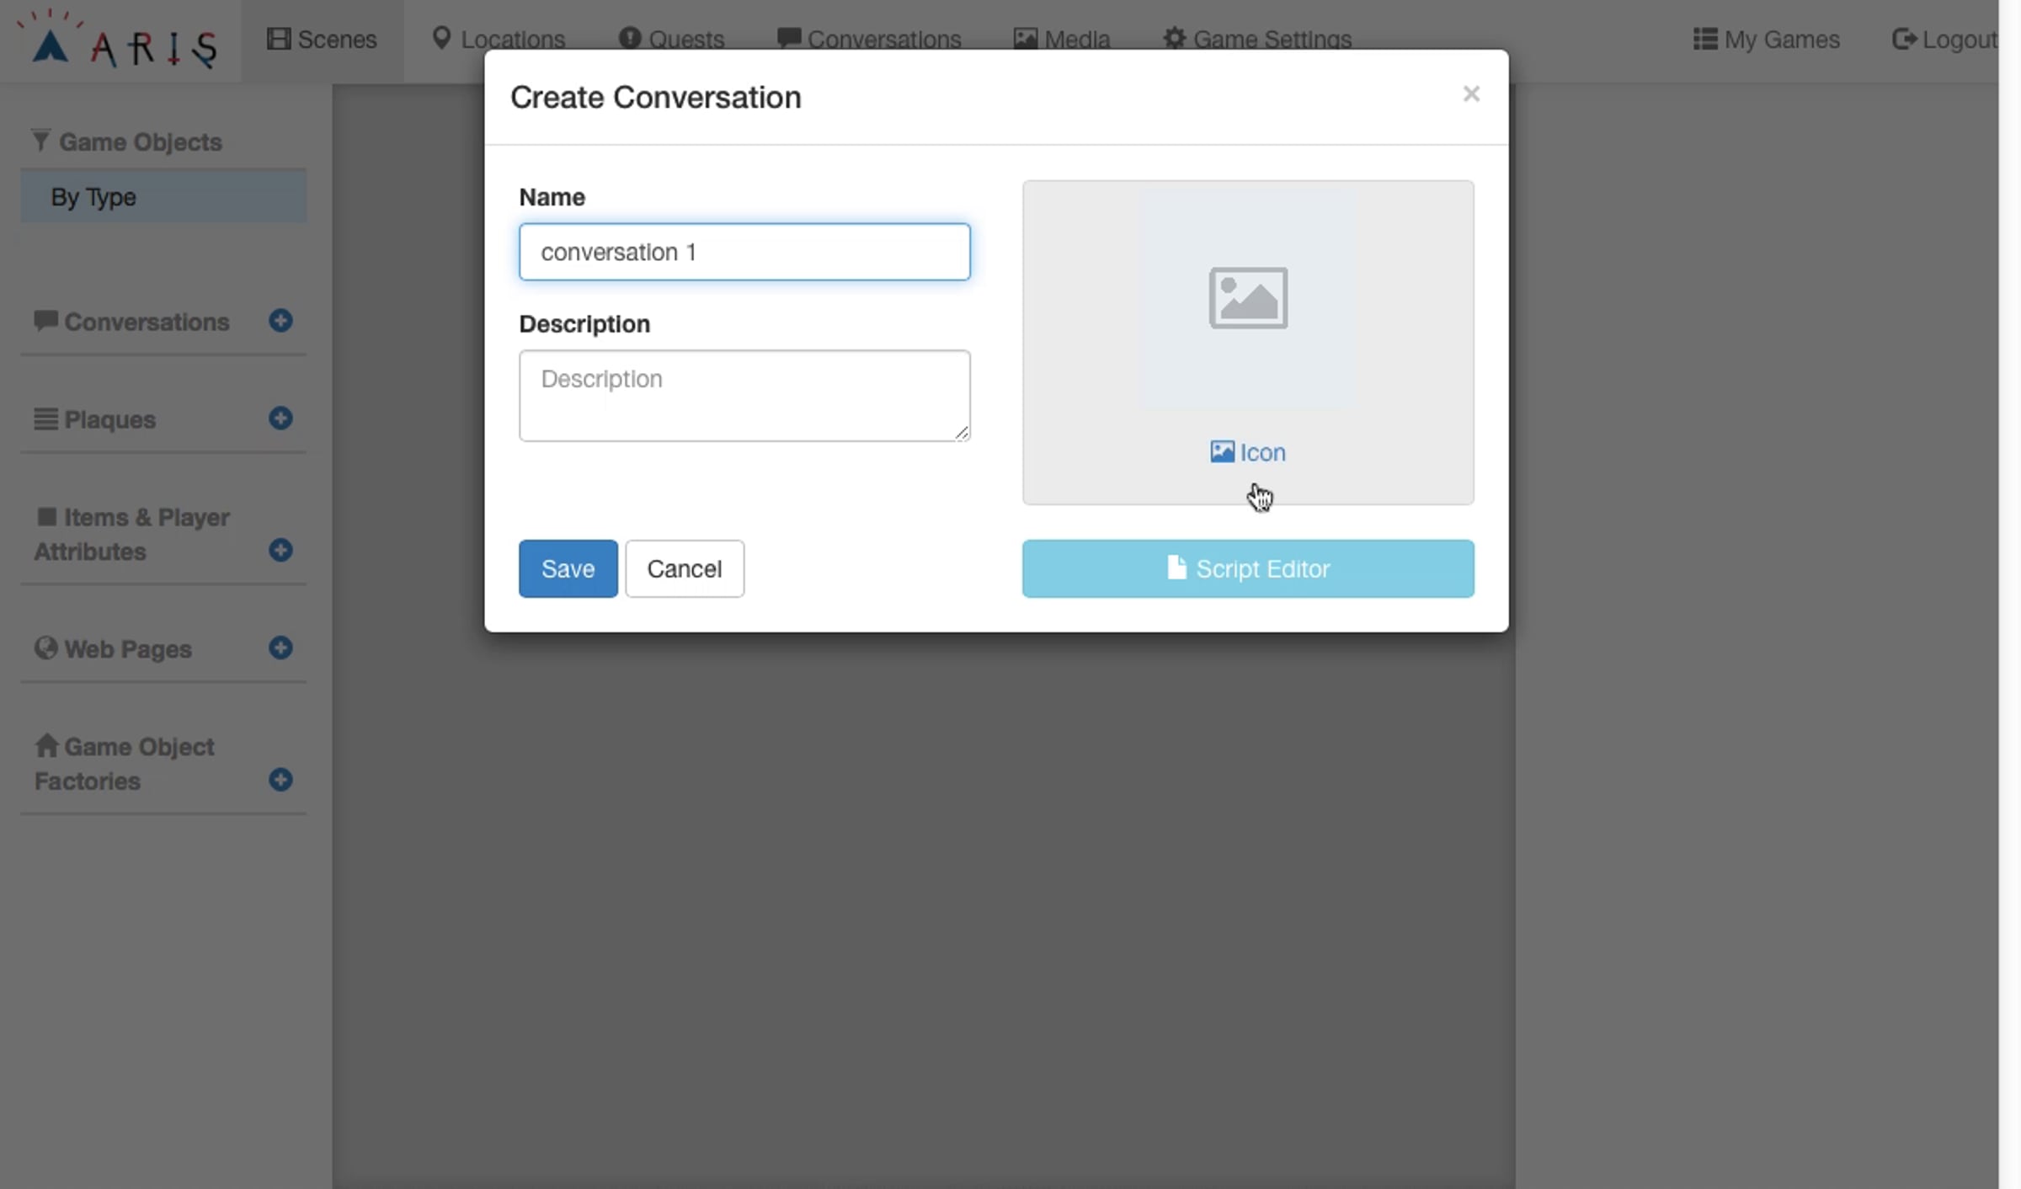Select the By Type filter
This screenshot has height=1189, width=2021.
(163, 197)
